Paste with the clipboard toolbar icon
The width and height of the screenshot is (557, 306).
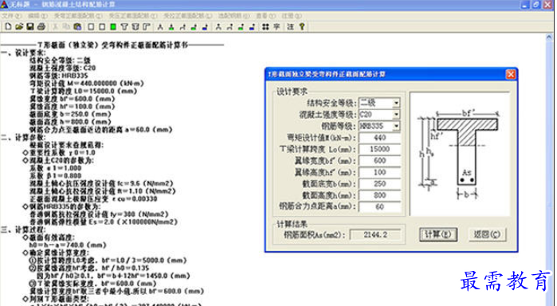click(x=77, y=26)
